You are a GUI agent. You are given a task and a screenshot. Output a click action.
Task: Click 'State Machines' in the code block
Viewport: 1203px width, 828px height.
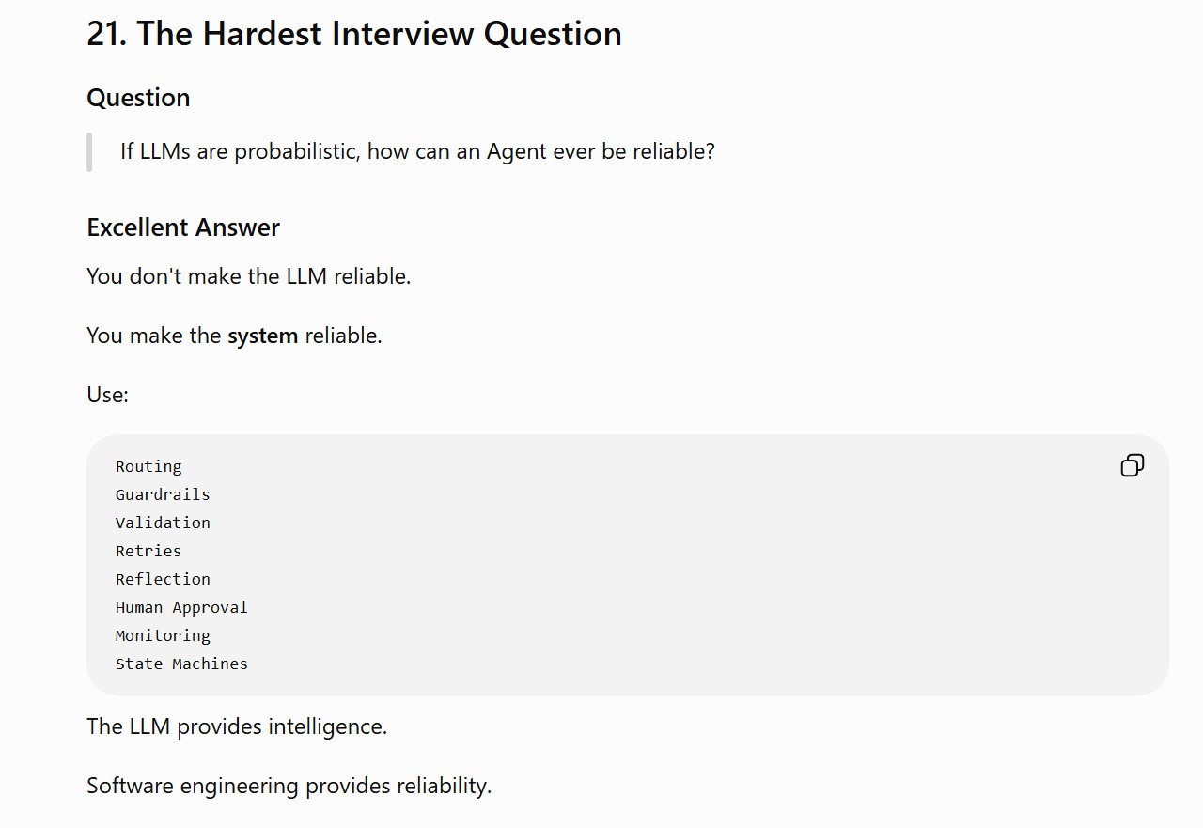[x=181, y=664]
